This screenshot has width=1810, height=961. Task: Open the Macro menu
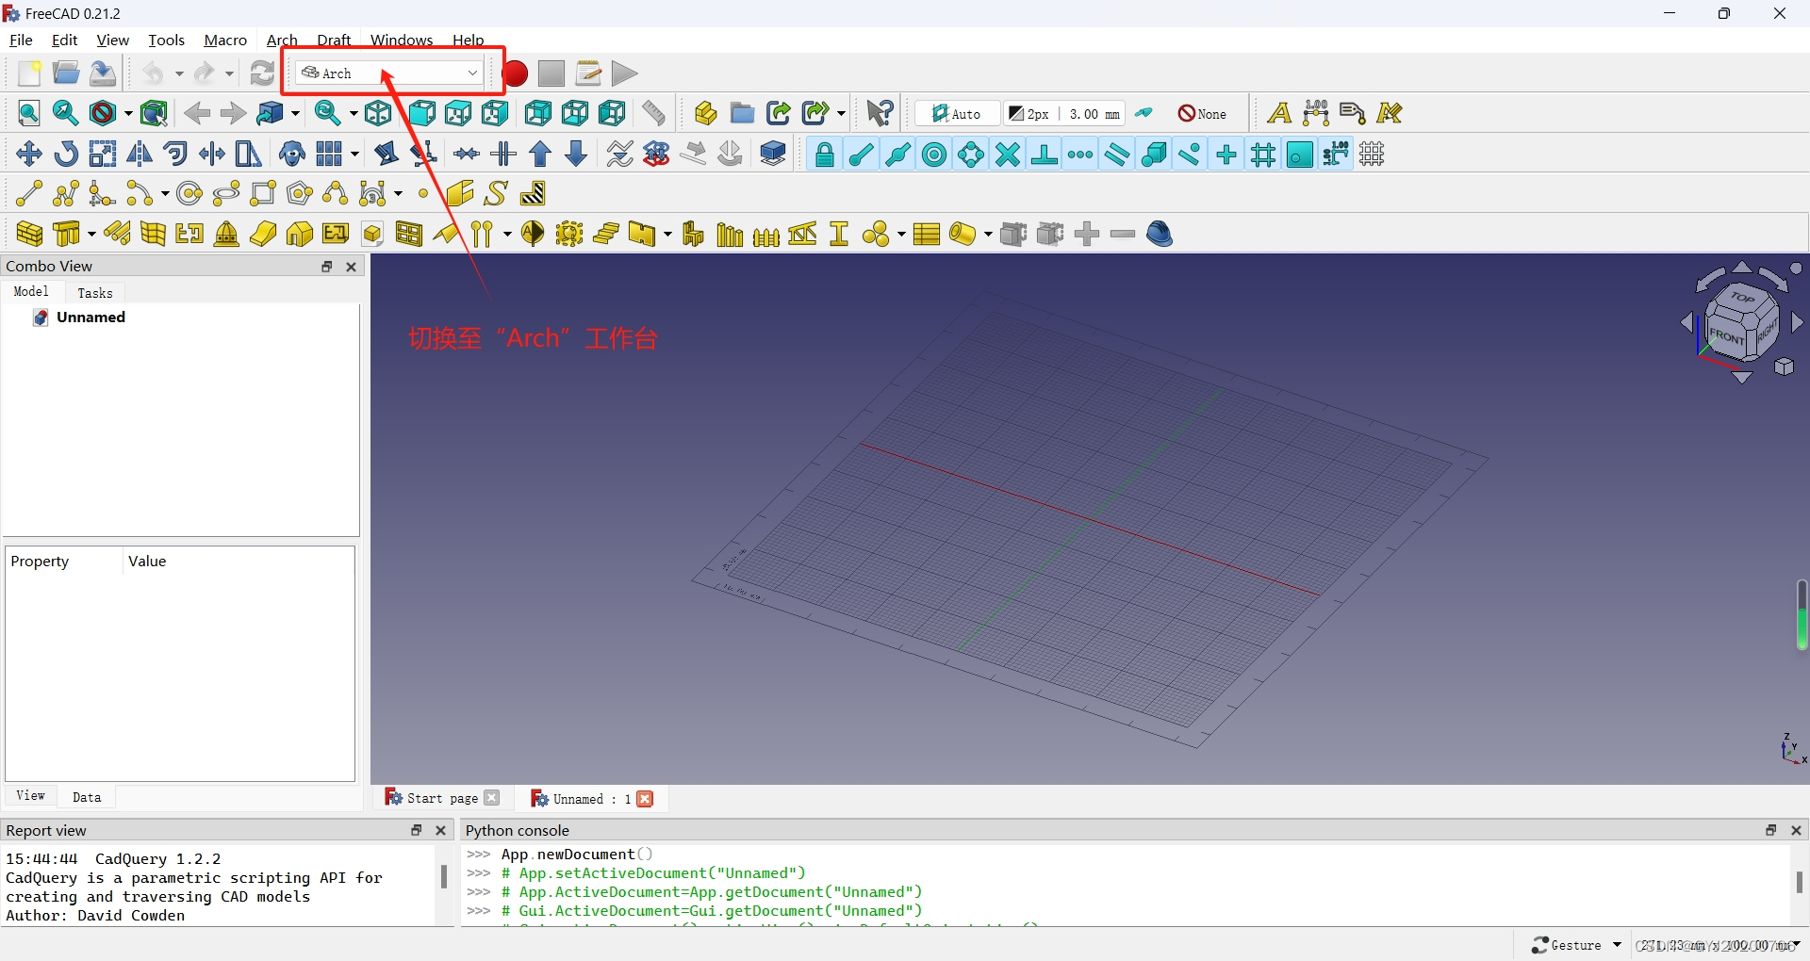point(225,40)
